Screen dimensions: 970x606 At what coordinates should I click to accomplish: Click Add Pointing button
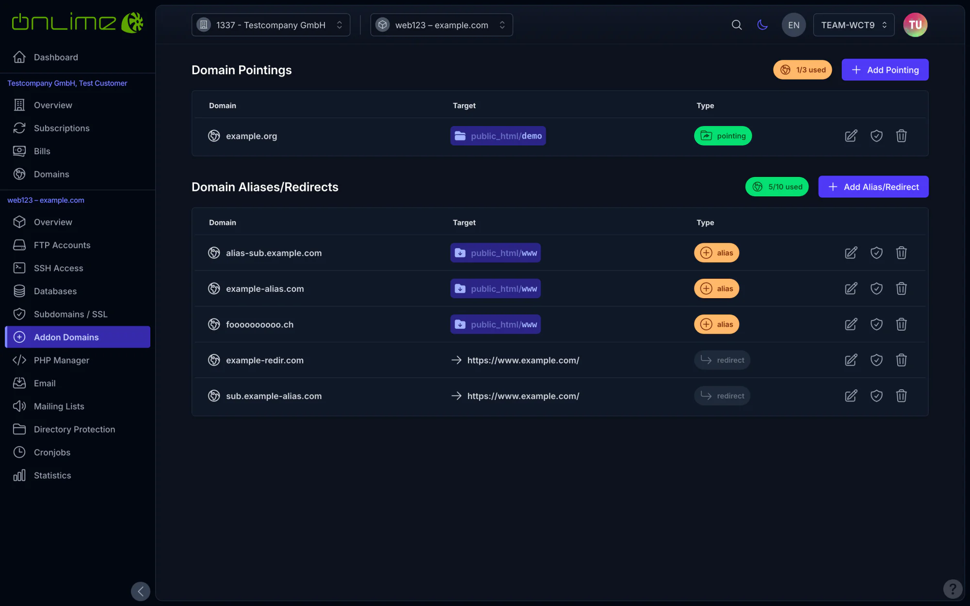(885, 70)
